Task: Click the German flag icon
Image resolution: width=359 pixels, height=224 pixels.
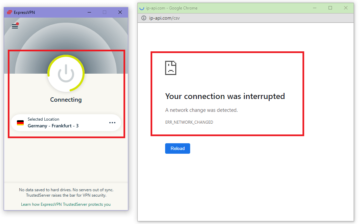Action: pos(20,123)
